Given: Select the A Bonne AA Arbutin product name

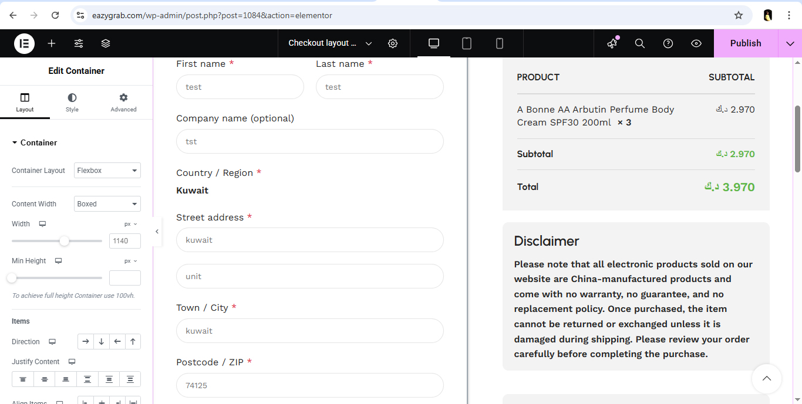Looking at the screenshot, I should [595, 116].
